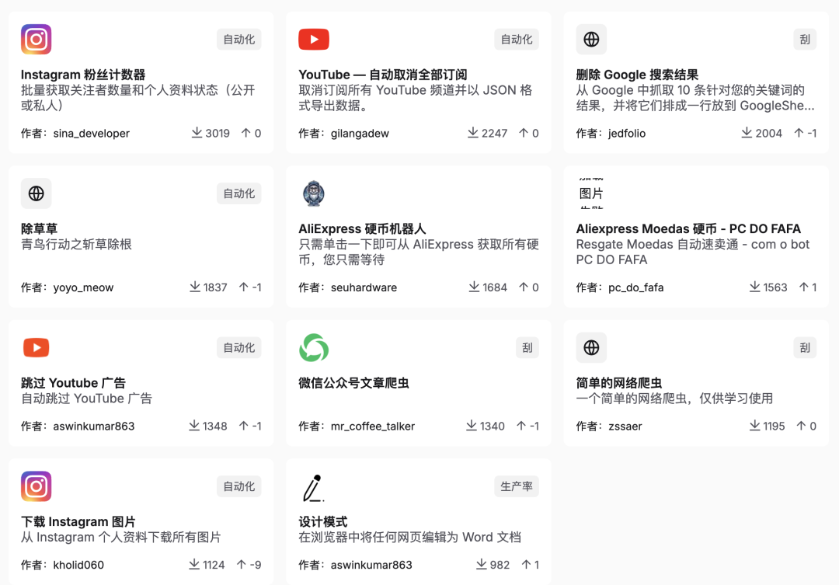Click the Instagram icon on 下载 Instagram 图片 card

pos(36,486)
